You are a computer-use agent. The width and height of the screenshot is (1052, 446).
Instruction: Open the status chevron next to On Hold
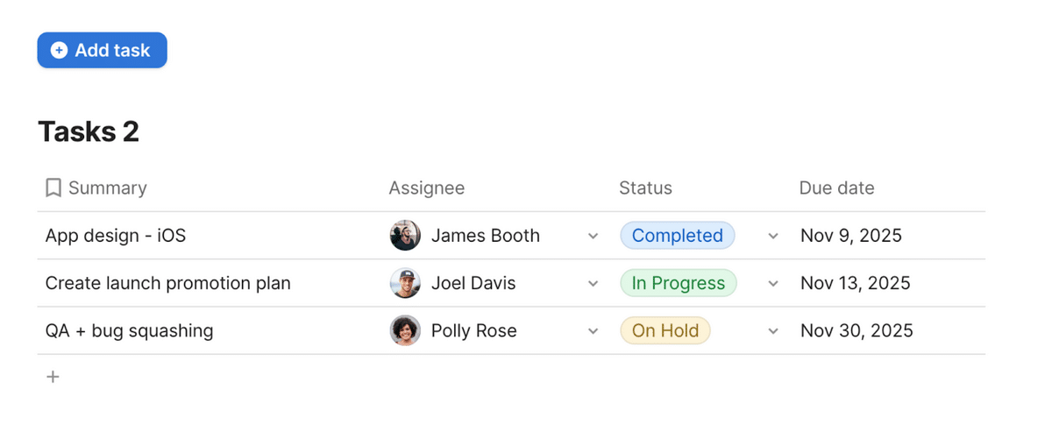(x=773, y=331)
